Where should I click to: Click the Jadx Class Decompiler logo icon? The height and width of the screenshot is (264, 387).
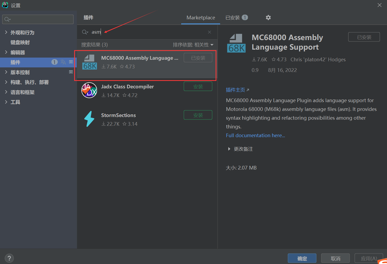pos(89,90)
